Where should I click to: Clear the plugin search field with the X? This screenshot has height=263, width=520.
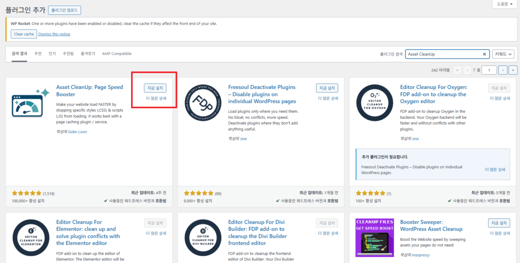click(484, 54)
